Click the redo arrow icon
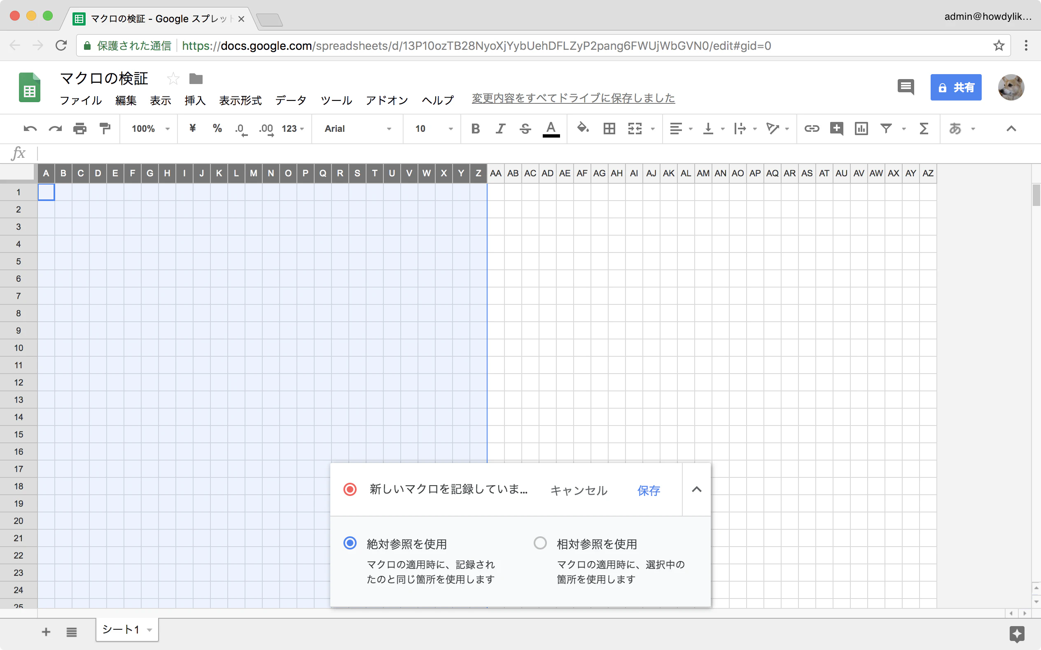Image resolution: width=1041 pixels, height=650 pixels. (x=55, y=129)
